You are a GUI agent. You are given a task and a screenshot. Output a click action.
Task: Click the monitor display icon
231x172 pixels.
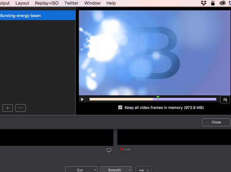click(109, 150)
